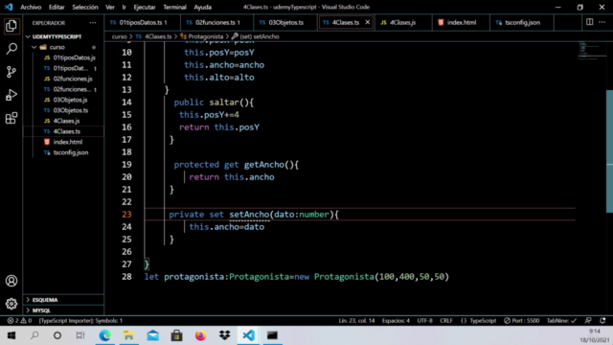The width and height of the screenshot is (613, 345).
Task: Open the Editar menu
Action: click(x=57, y=7)
